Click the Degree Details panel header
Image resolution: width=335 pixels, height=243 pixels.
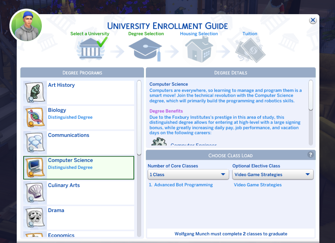click(231, 73)
